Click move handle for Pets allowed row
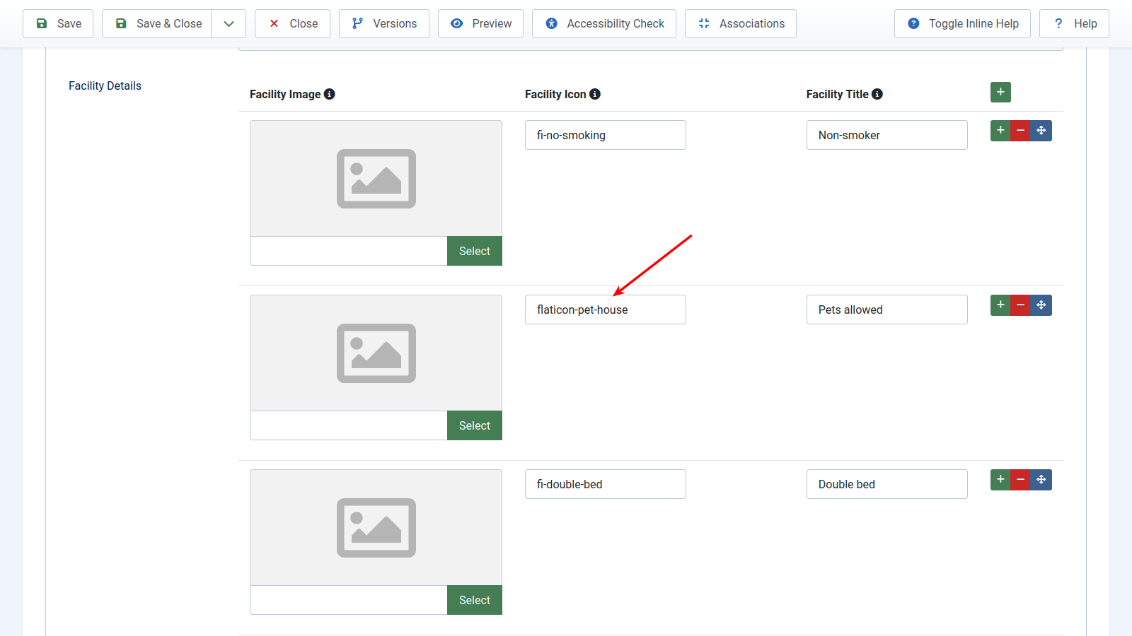The image size is (1132, 636). click(x=1041, y=305)
